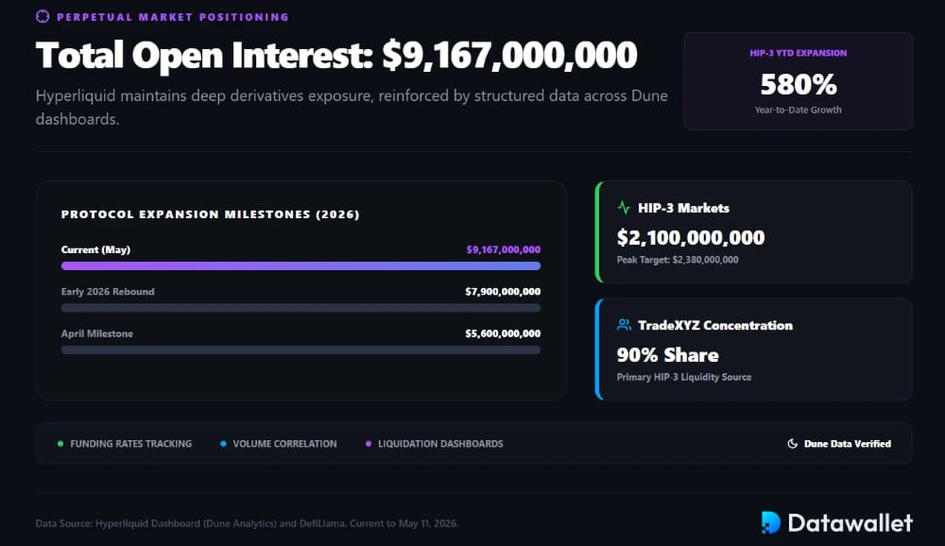Select the VOLUME CORRELATION label
945x546 pixels.
[x=285, y=444]
